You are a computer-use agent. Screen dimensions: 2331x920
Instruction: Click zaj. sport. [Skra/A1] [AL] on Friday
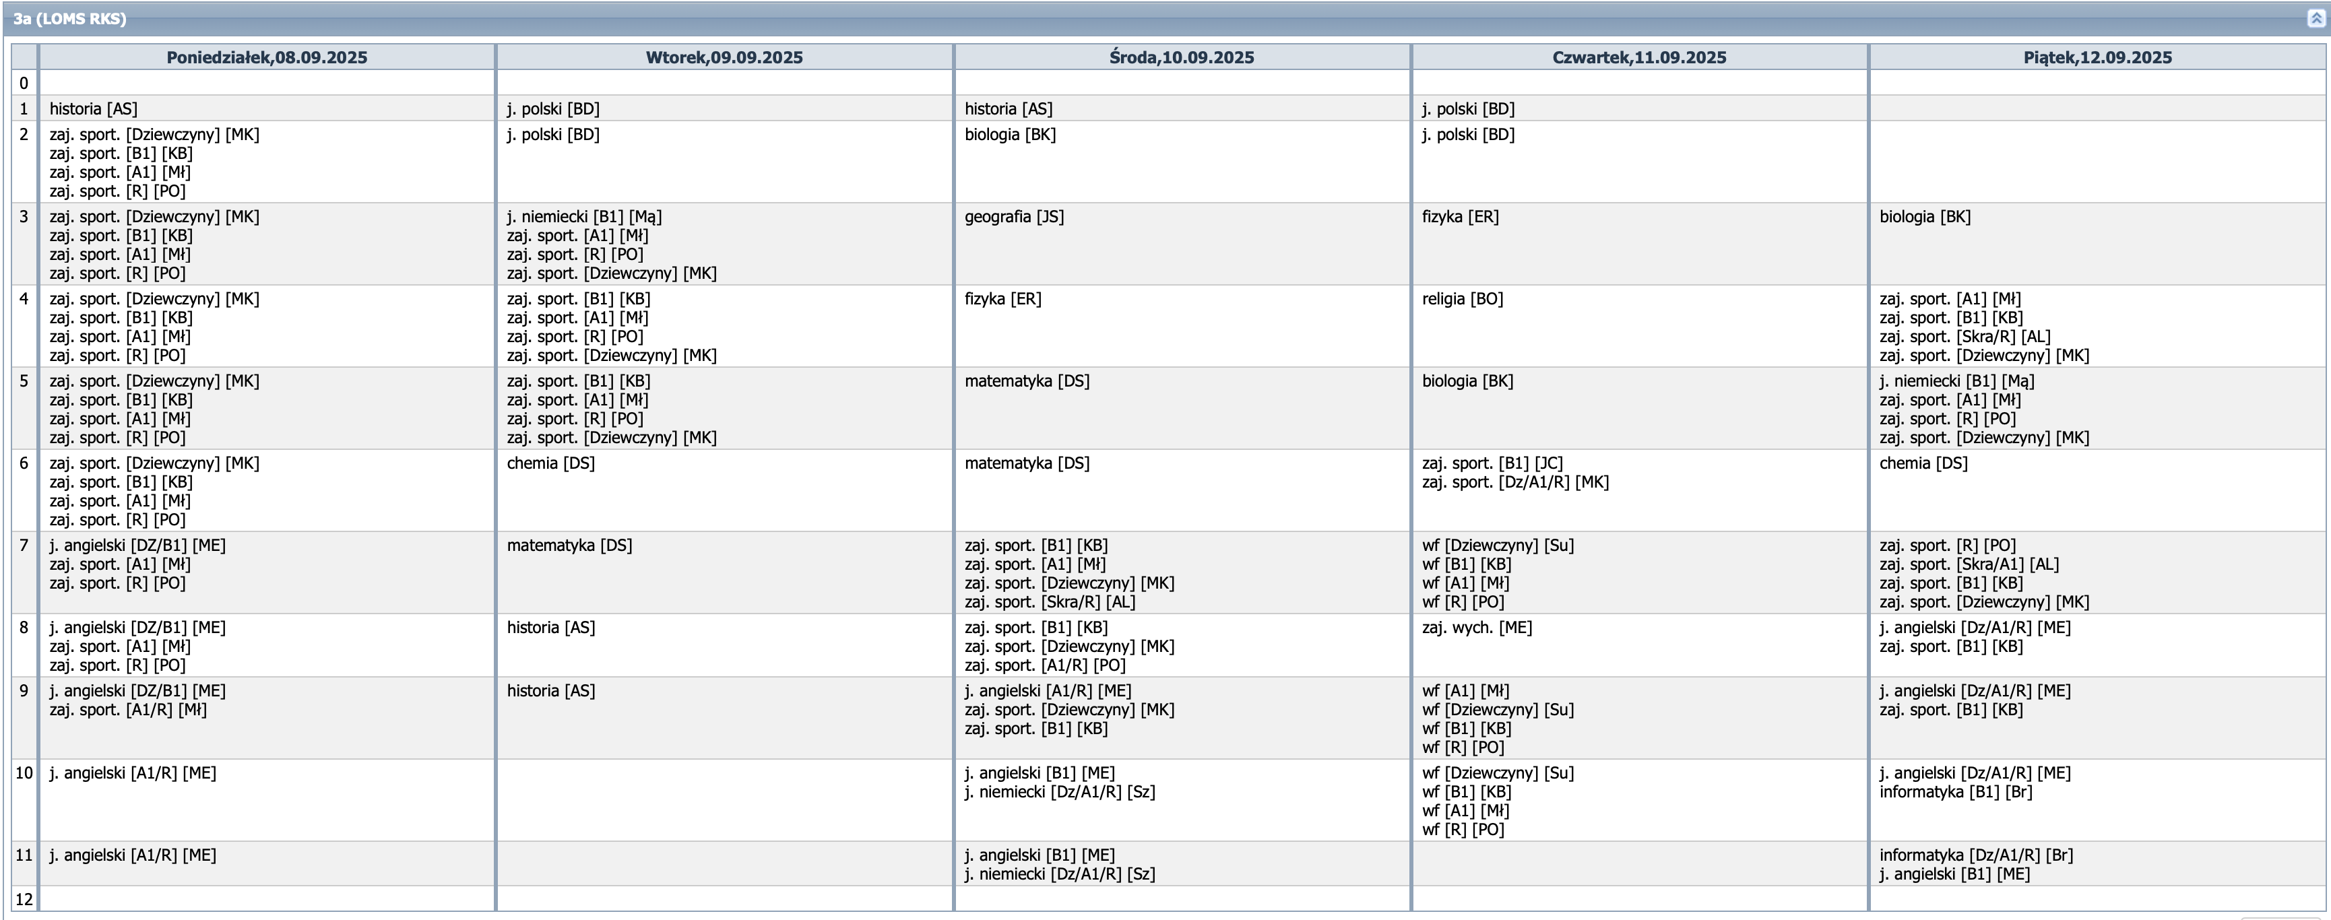click(x=1969, y=564)
